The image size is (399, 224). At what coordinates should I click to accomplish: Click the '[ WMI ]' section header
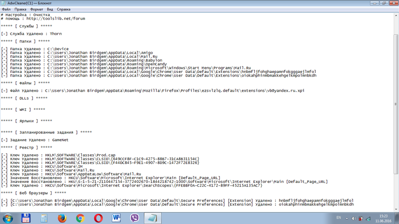click(x=23, y=110)
